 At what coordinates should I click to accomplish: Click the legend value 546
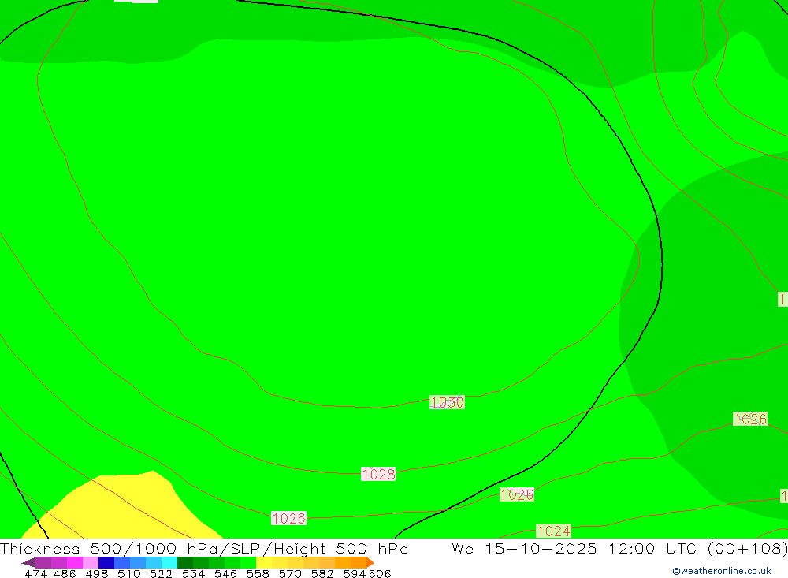click(x=225, y=574)
